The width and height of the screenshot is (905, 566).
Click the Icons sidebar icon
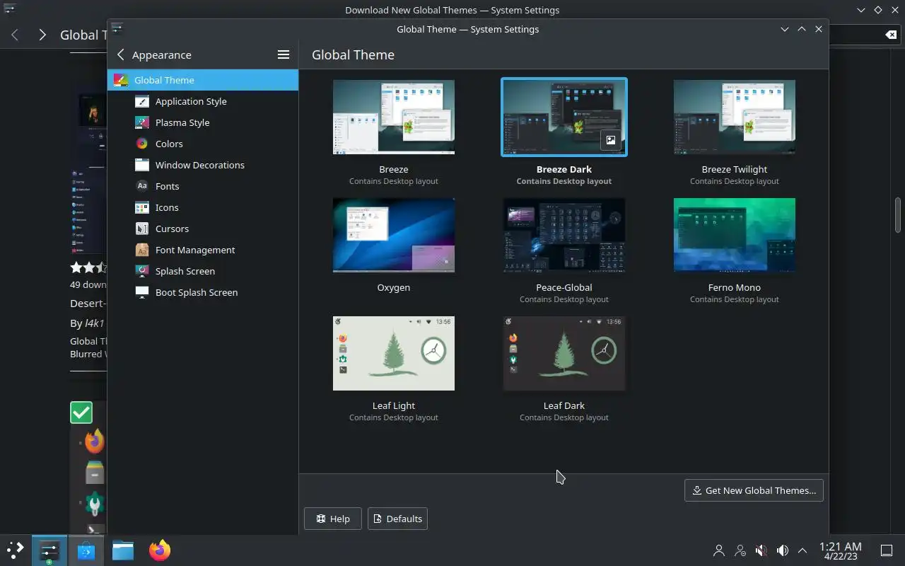coord(142,207)
